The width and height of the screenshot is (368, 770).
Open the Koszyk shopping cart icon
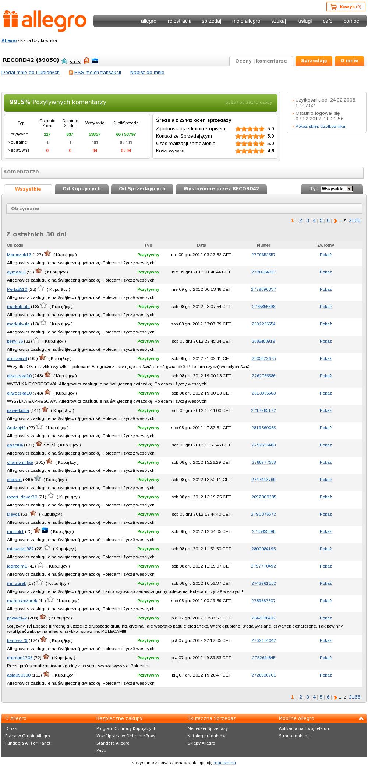(x=334, y=7)
